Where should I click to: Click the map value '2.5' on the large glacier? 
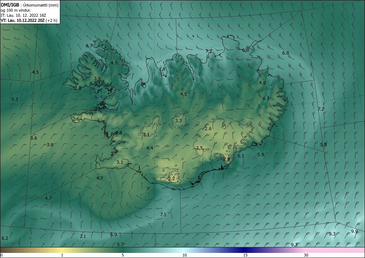coord(199,148)
